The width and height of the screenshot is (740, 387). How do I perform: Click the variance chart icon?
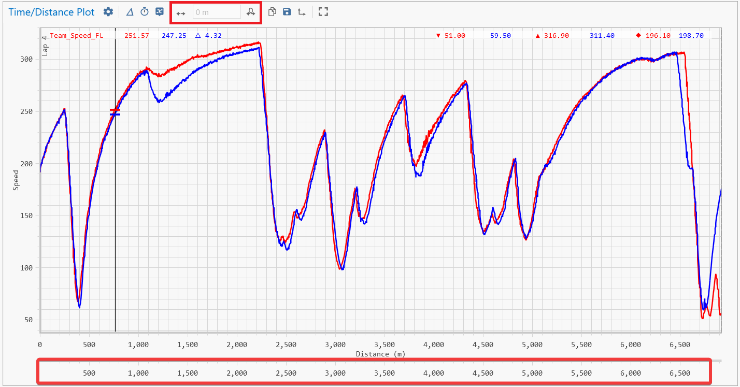point(160,12)
